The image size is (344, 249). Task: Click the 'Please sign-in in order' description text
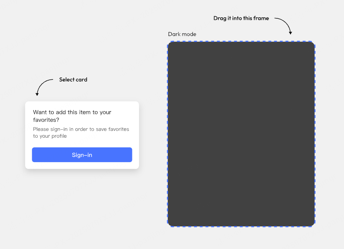(x=81, y=132)
